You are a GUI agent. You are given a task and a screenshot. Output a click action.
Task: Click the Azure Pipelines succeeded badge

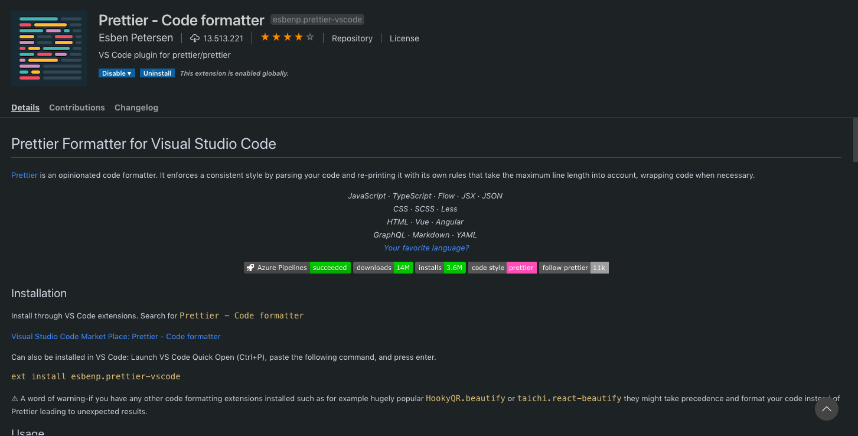tap(297, 268)
